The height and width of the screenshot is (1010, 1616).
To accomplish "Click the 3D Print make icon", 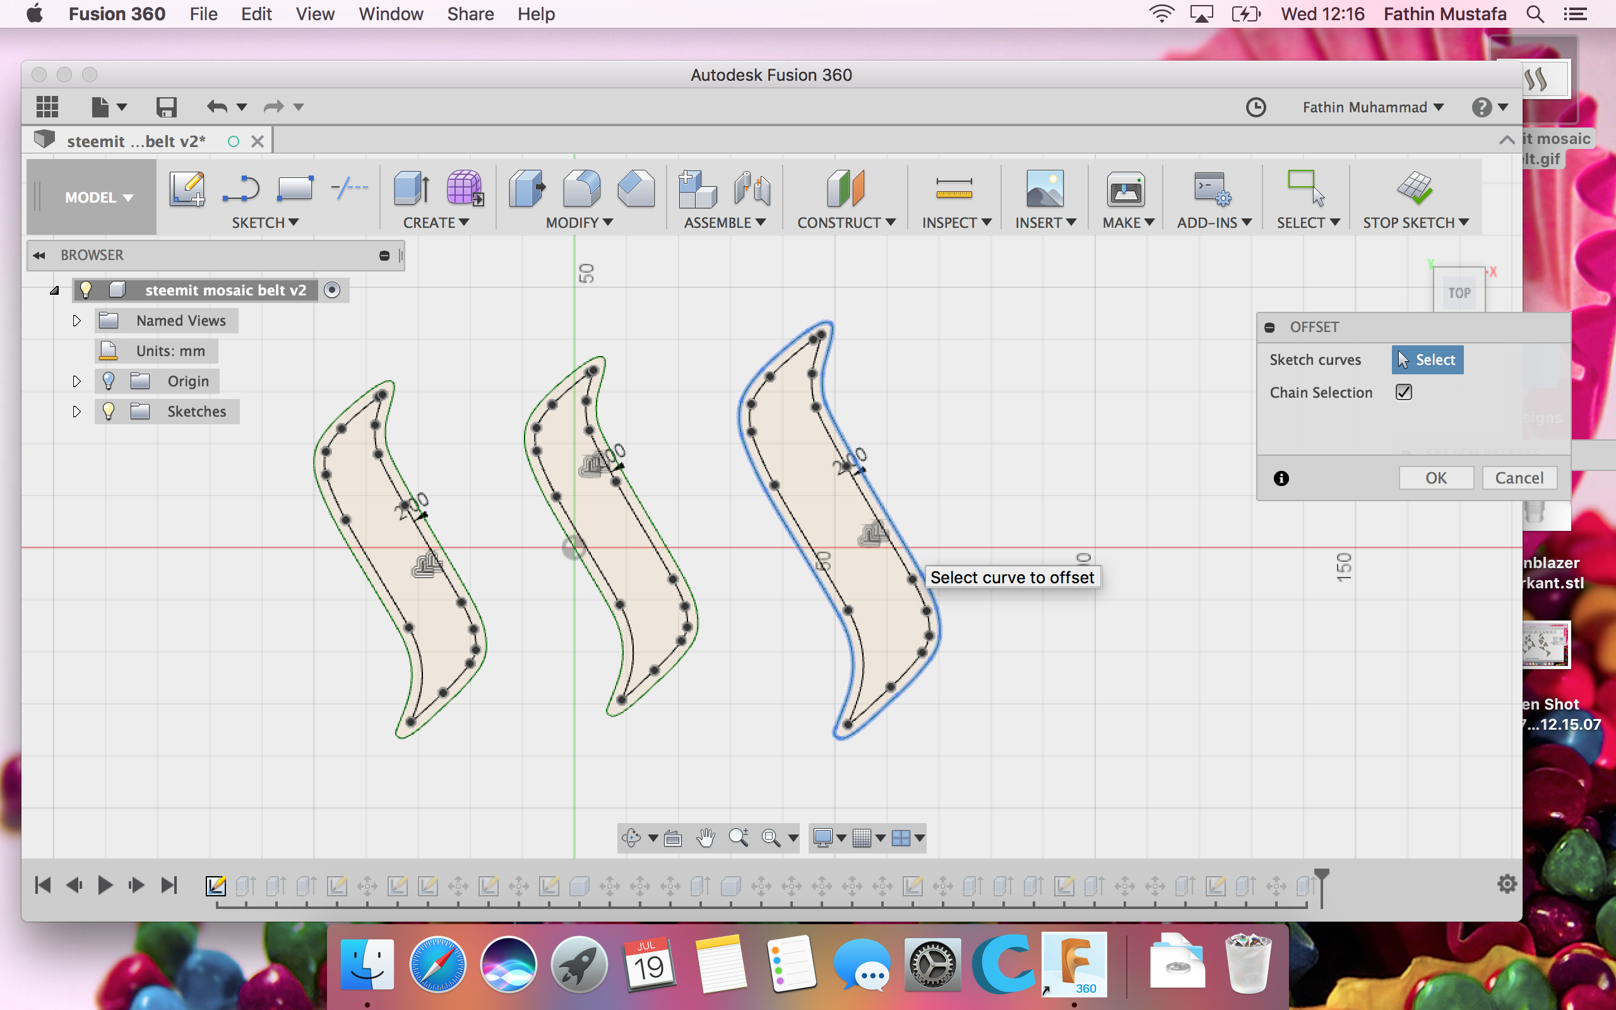I will [x=1126, y=190].
